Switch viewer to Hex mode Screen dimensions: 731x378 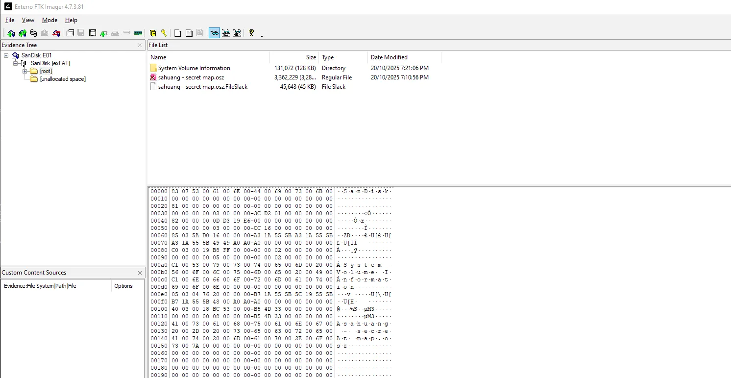237,33
